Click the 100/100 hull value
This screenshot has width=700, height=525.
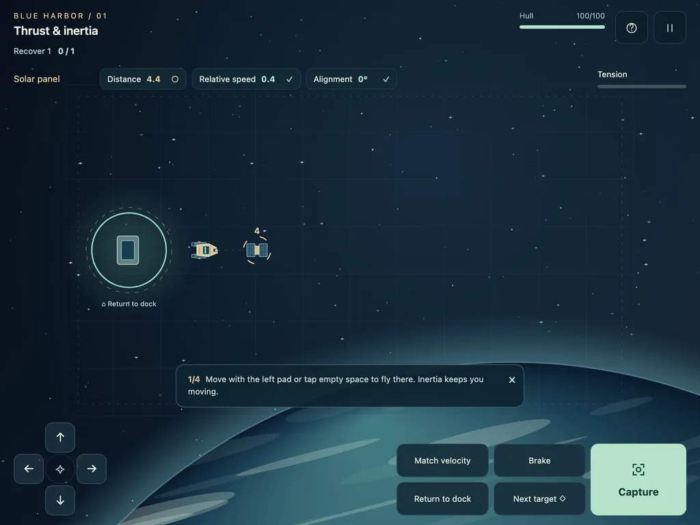point(590,16)
